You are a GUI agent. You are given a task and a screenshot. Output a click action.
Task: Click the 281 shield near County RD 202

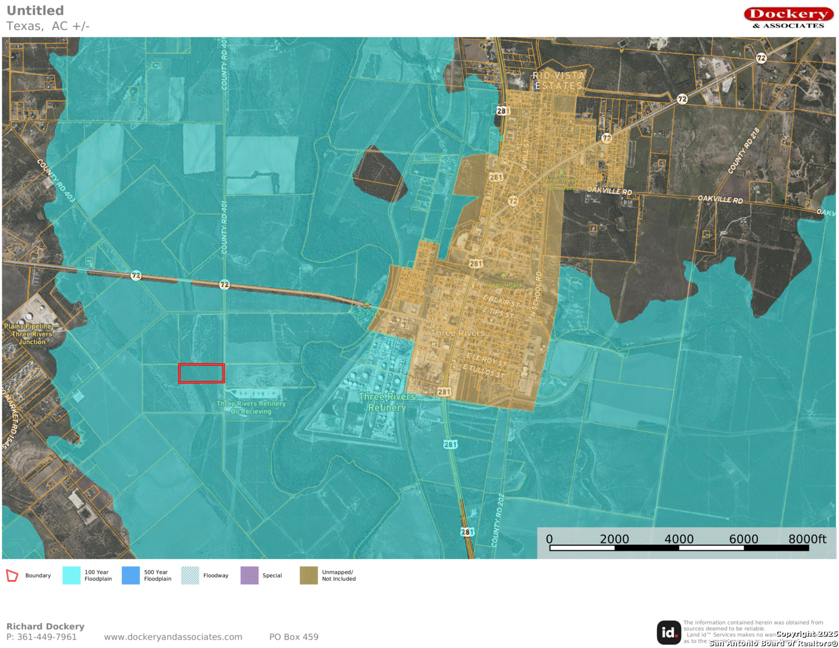467,532
